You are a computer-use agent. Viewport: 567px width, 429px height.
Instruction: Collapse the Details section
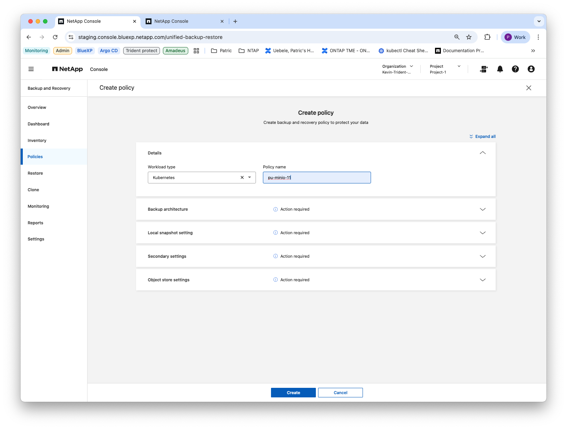[x=482, y=153]
